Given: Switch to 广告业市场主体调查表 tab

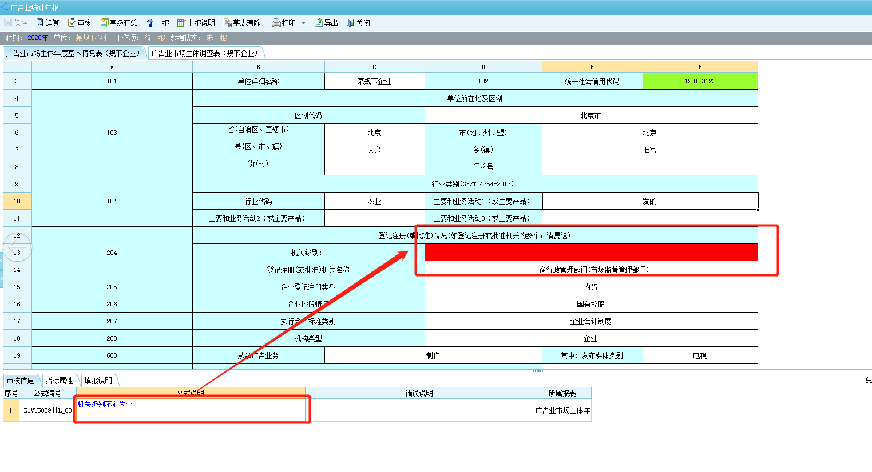Looking at the screenshot, I should coord(205,53).
